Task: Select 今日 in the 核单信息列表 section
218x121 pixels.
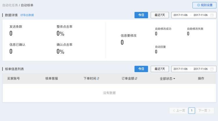Action: (x=141, y=69)
